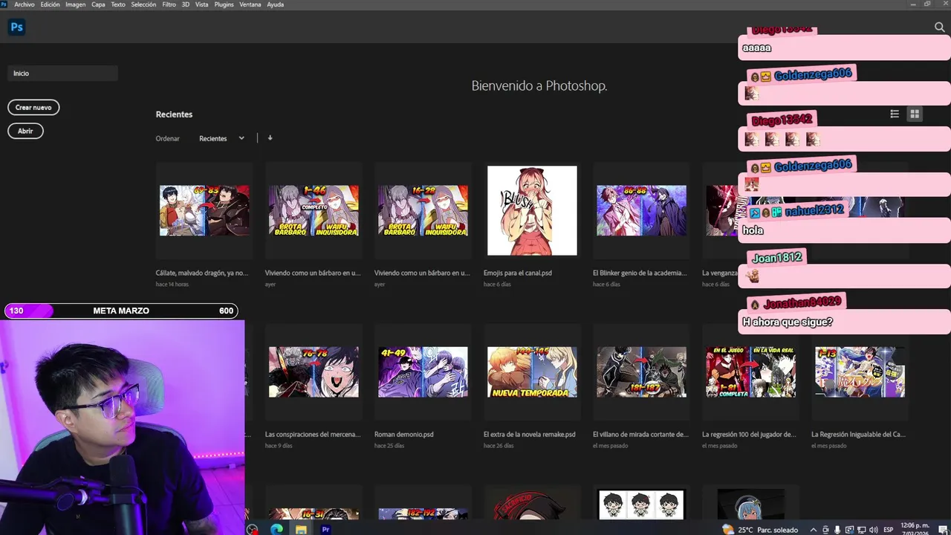
Task: Open the Capa menu
Action: pos(98,4)
